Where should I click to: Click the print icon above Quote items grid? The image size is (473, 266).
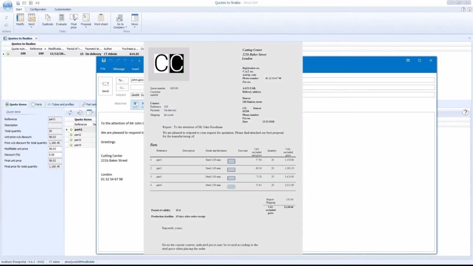[x=80, y=112]
